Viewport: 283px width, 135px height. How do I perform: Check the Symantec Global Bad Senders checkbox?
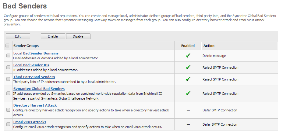(8, 94)
